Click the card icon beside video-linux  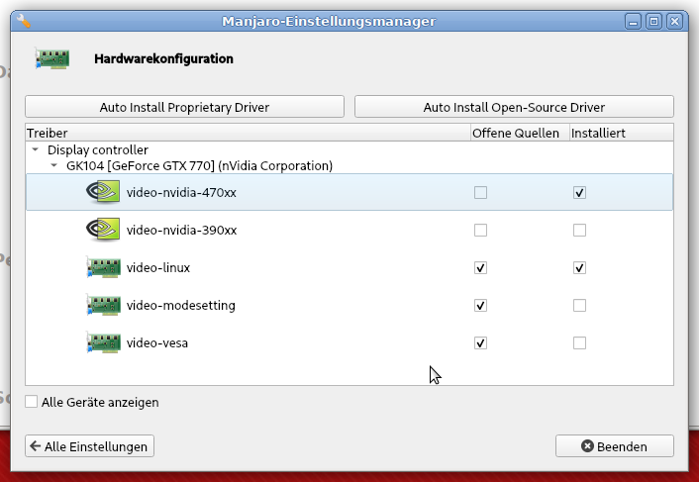(x=103, y=267)
